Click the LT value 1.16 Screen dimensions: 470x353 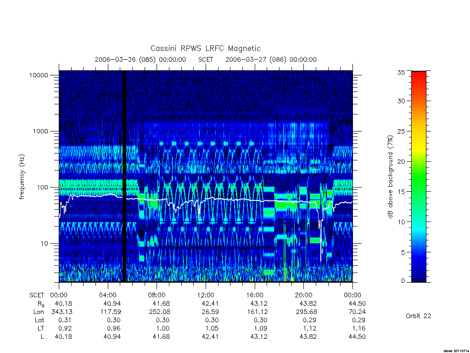pos(359,328)
